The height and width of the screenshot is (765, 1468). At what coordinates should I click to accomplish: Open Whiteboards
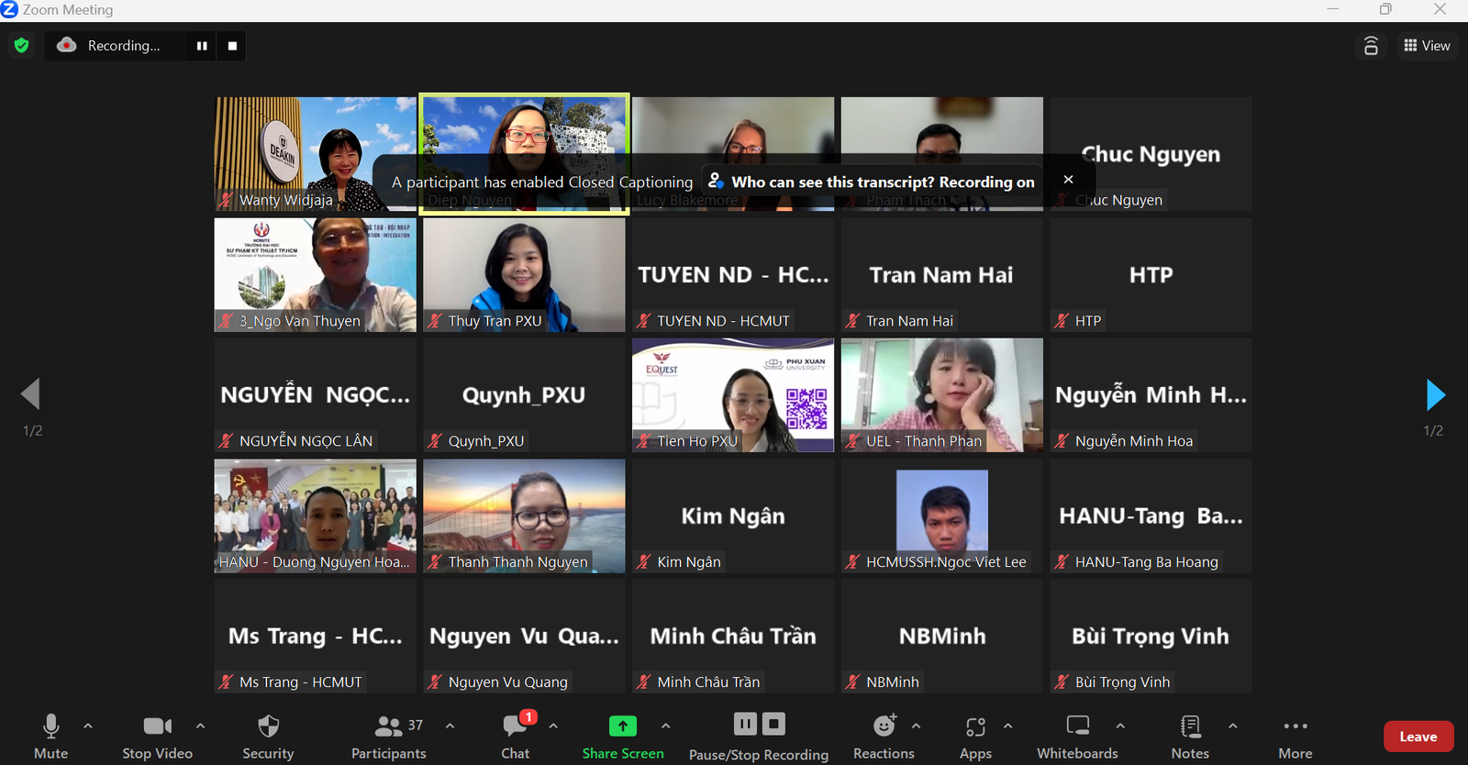[x=1077, y=737]
